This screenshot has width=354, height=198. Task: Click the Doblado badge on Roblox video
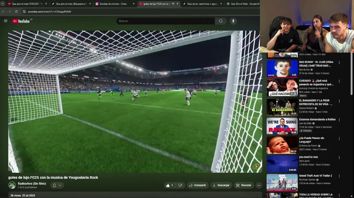[306, 131]
